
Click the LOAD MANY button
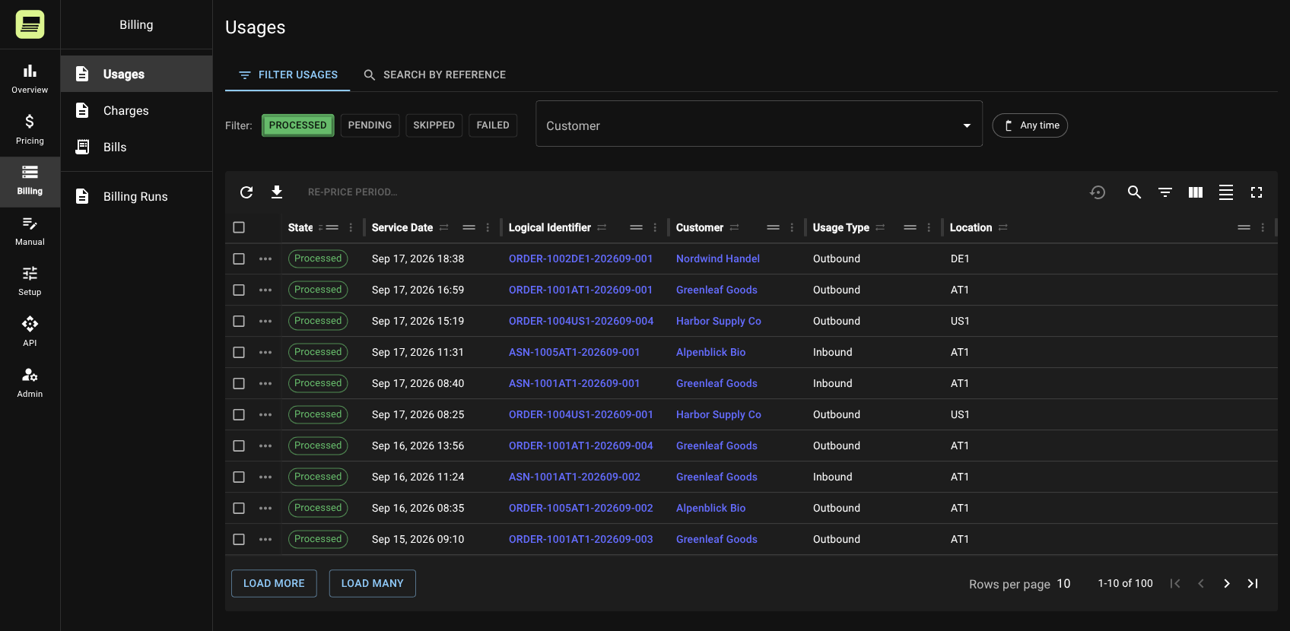(373, 583)
